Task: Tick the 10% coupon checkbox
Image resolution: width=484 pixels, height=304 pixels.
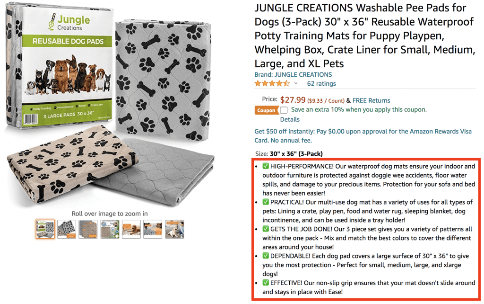Action: (284, 110)
